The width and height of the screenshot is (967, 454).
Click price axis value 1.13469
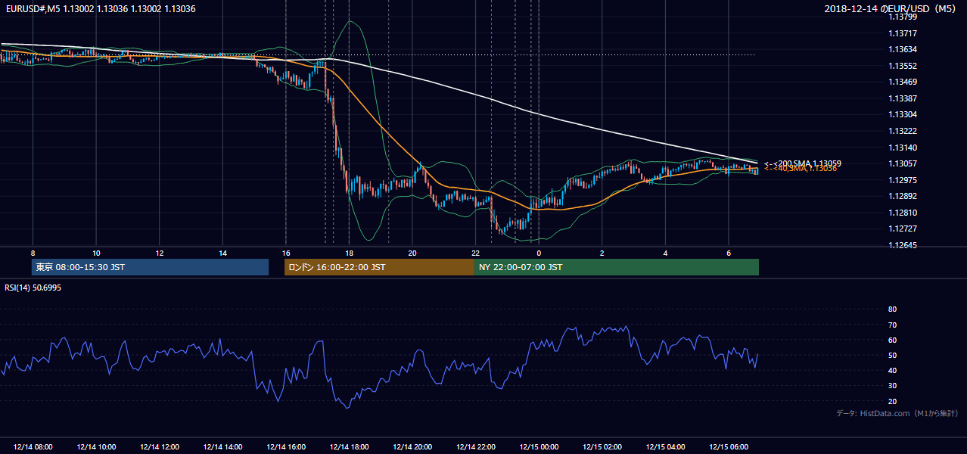click(903, 82)
